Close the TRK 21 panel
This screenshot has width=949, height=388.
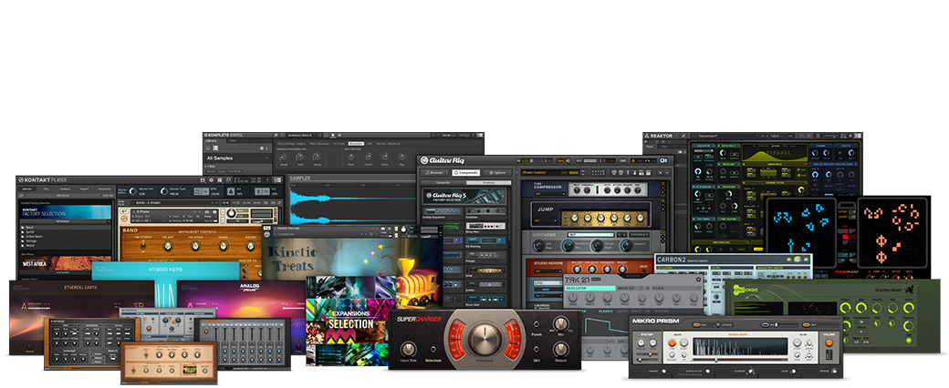[x=698, y=280]
